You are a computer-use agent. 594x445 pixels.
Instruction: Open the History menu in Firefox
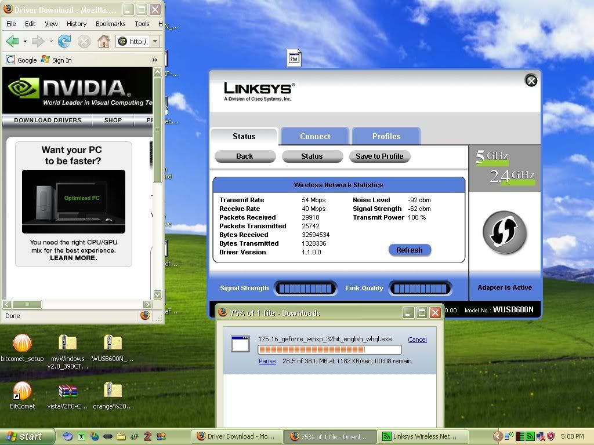[x=77, y=24]
